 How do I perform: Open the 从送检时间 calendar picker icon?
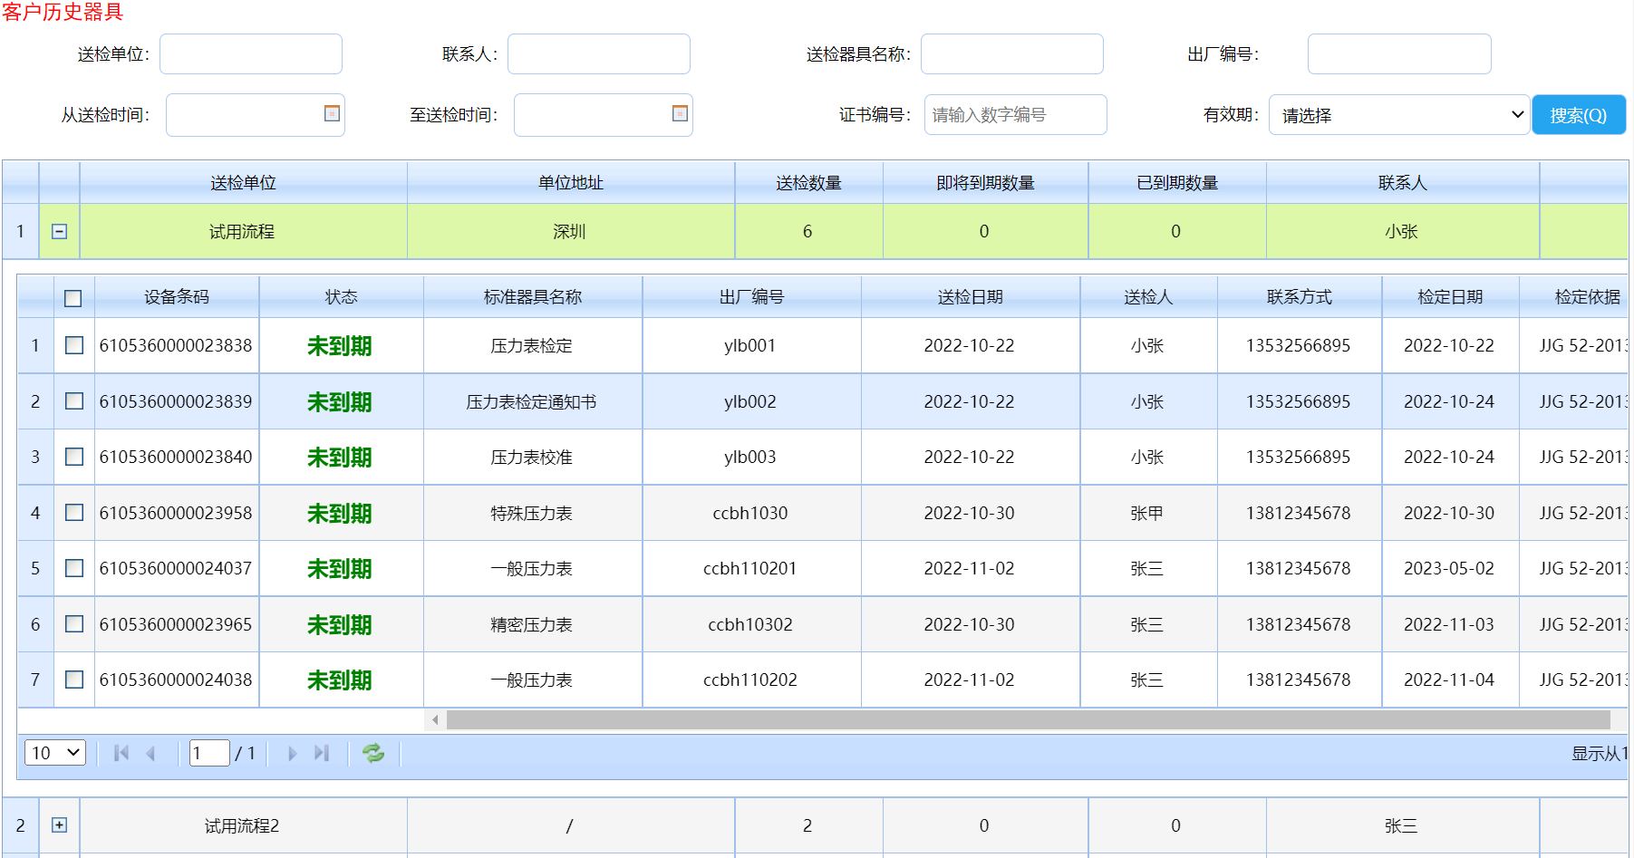click(x=332, y=113)
